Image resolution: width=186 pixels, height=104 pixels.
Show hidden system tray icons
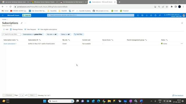(151, 101)
